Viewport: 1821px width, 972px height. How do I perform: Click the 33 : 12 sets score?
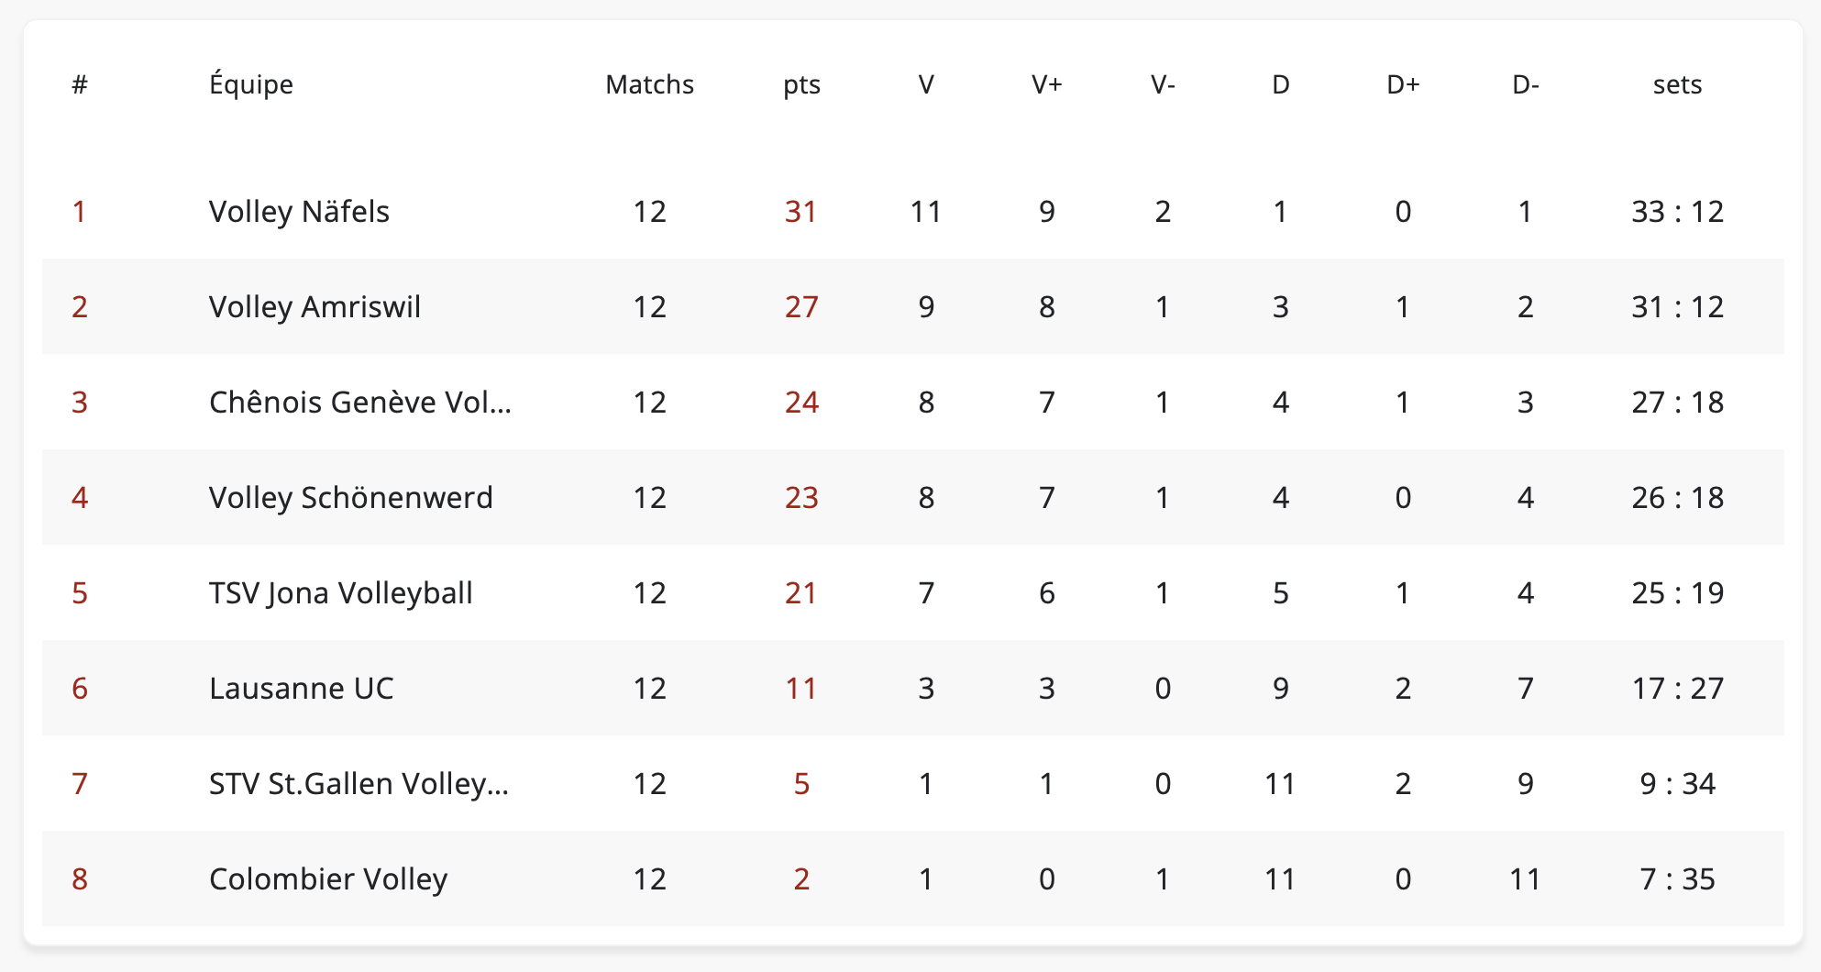1677,212
